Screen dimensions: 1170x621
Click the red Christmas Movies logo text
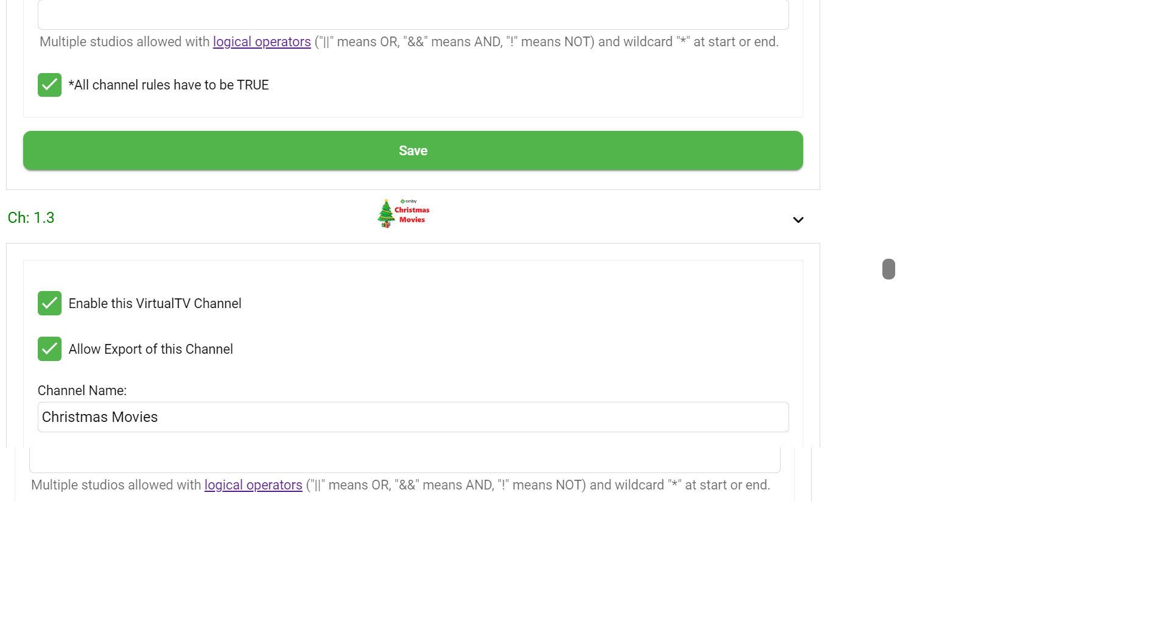coord(412,215)
